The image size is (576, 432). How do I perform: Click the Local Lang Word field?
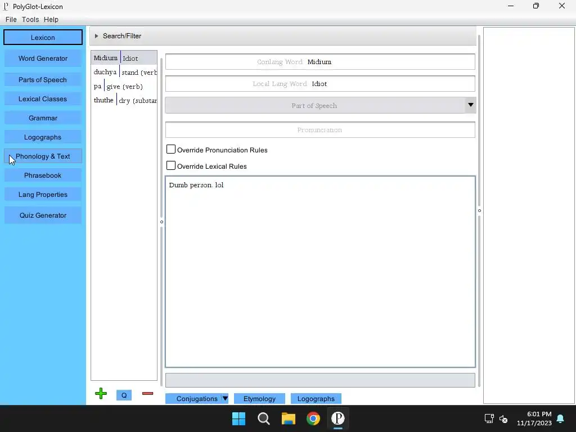coord(320,84)
